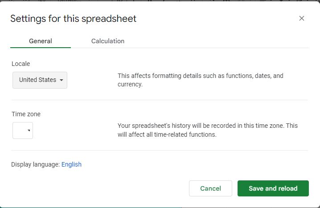
Task: Close the spreadsheet settings dialog
Action: [x=301, y=18]
